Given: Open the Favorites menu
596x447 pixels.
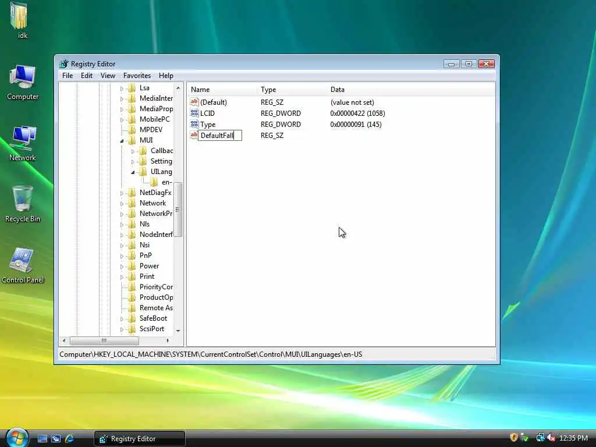Looking at the screenshot, I should click(137, 76).
